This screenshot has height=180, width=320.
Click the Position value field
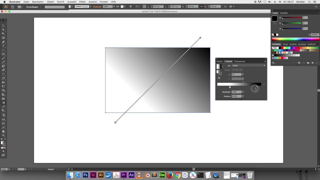pos(236,96)
